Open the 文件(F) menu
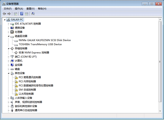 [x=8, y=9]
